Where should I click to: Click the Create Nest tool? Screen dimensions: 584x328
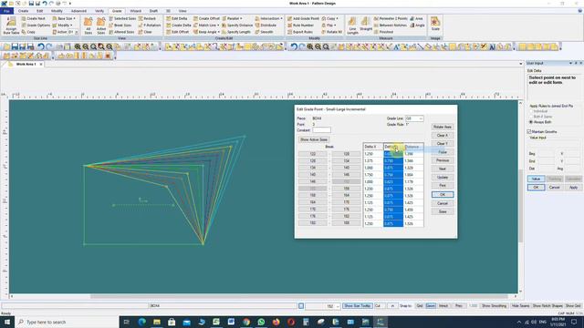34,18
